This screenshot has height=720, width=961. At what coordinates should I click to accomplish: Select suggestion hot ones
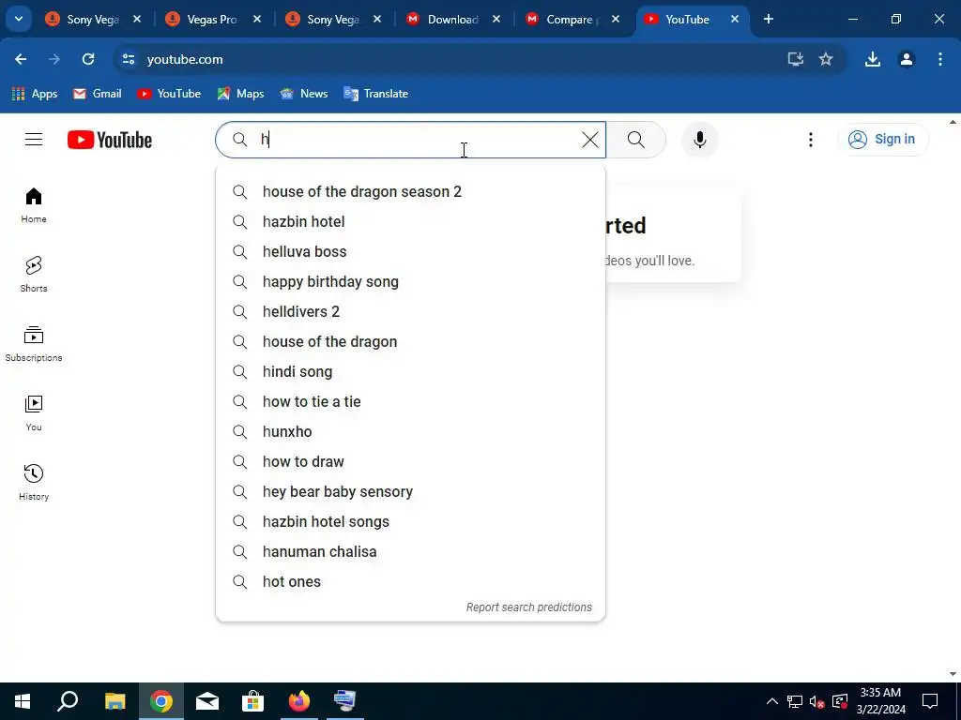(x=410, y=581)
